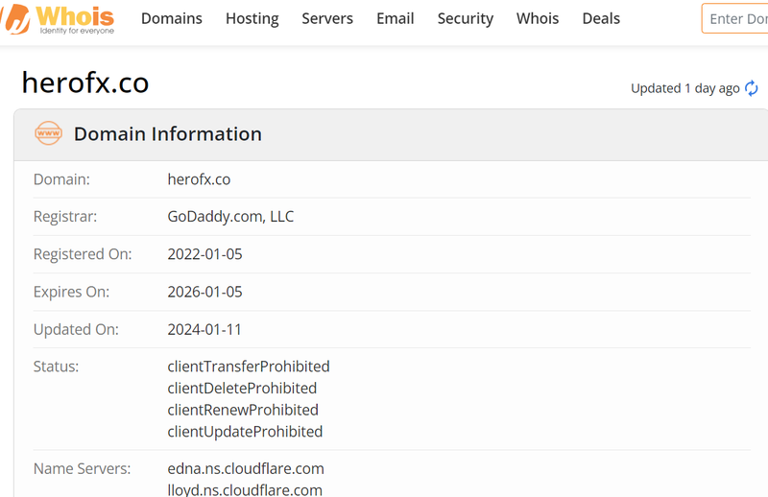Select the clientUpdateProhibited status
This screenshot has width=768, height=497.
(245, 432)
